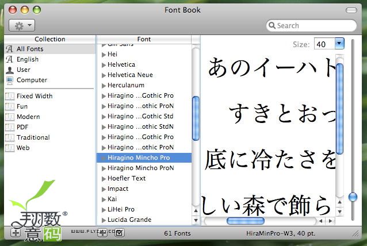Click the Search field

[311, 25]
